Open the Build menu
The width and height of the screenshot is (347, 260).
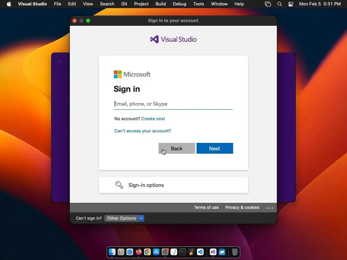click(161, 4)
